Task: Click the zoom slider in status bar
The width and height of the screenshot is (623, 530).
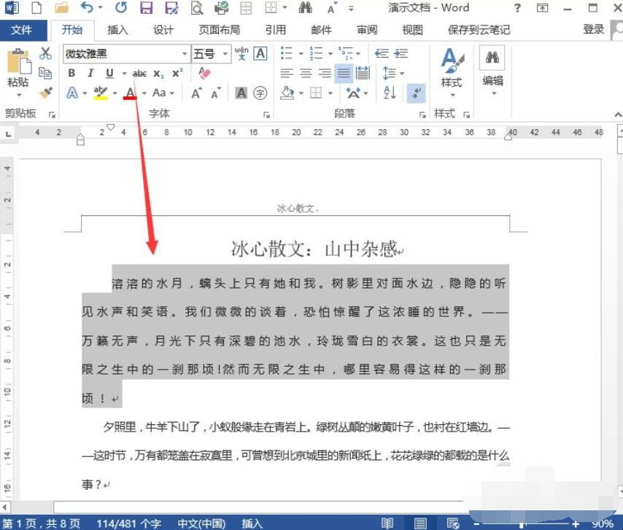Action: click(523, 524)
